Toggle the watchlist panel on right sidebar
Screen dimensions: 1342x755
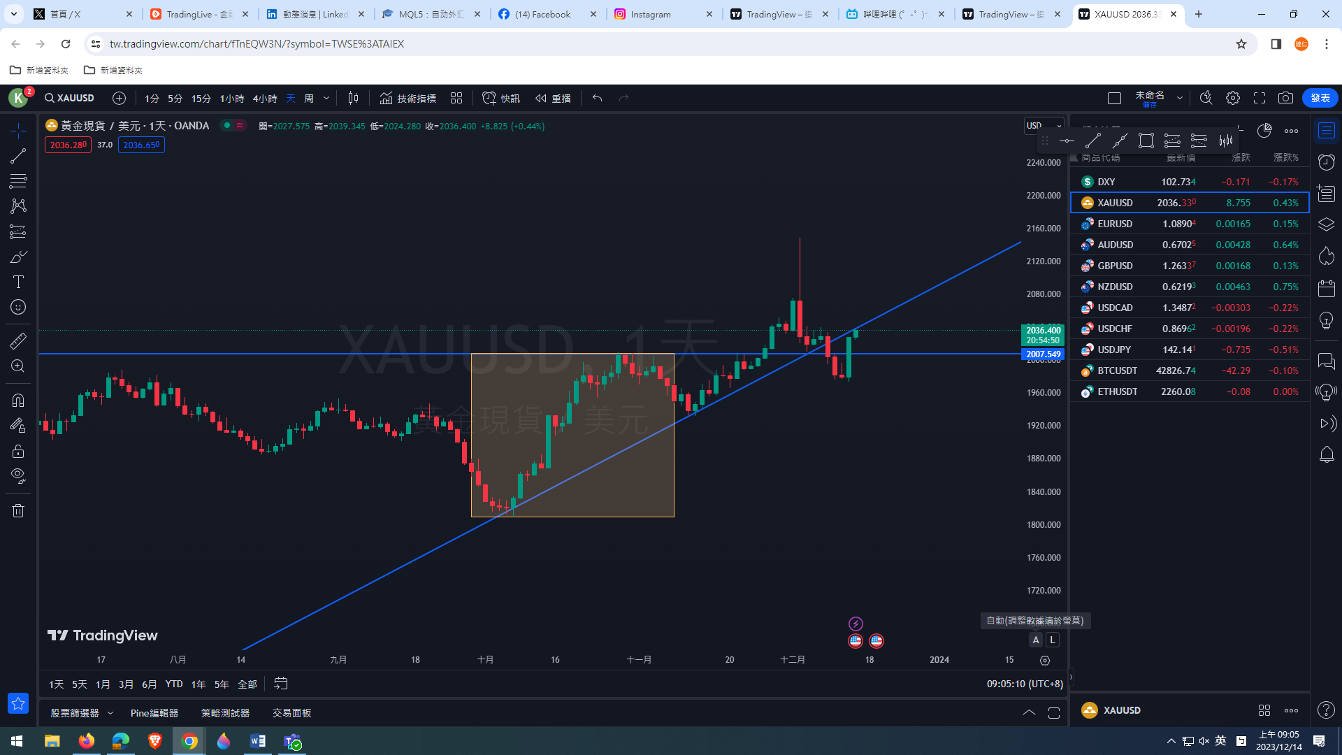coord(1326,131)
